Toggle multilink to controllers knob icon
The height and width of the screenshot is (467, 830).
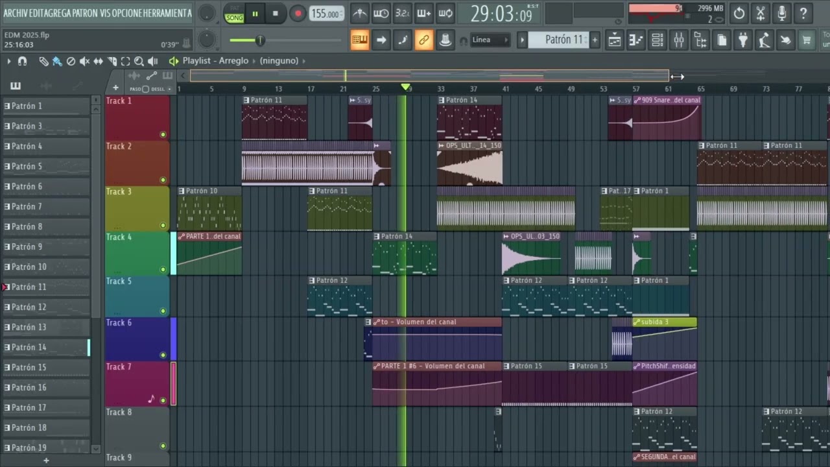[445, 40]
